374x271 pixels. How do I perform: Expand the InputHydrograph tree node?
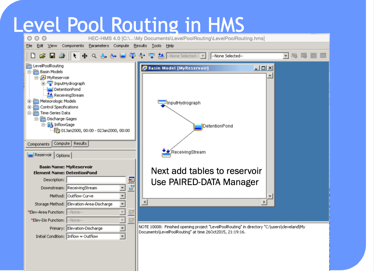43,83
